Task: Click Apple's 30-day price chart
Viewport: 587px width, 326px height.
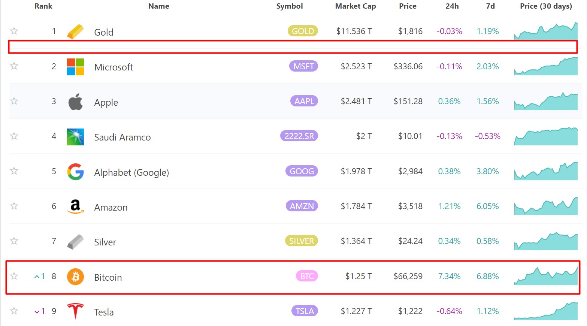Action: [x=546, y=101]
